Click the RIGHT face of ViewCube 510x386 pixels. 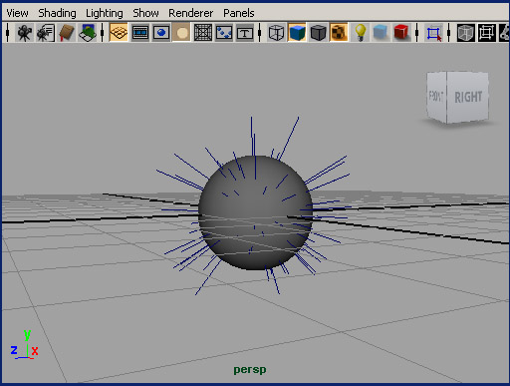click(x=468, y=97)
